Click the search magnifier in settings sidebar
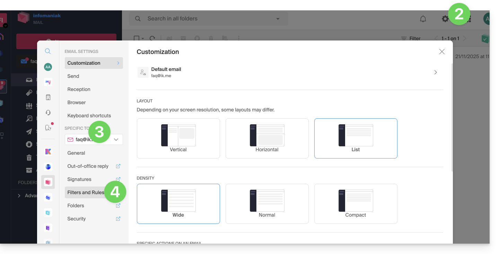 [48, 51]
